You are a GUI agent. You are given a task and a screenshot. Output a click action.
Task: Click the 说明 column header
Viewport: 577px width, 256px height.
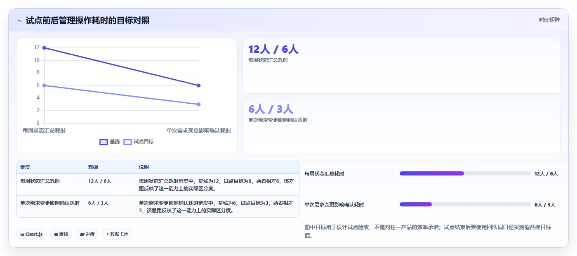[x=144, y=167]
